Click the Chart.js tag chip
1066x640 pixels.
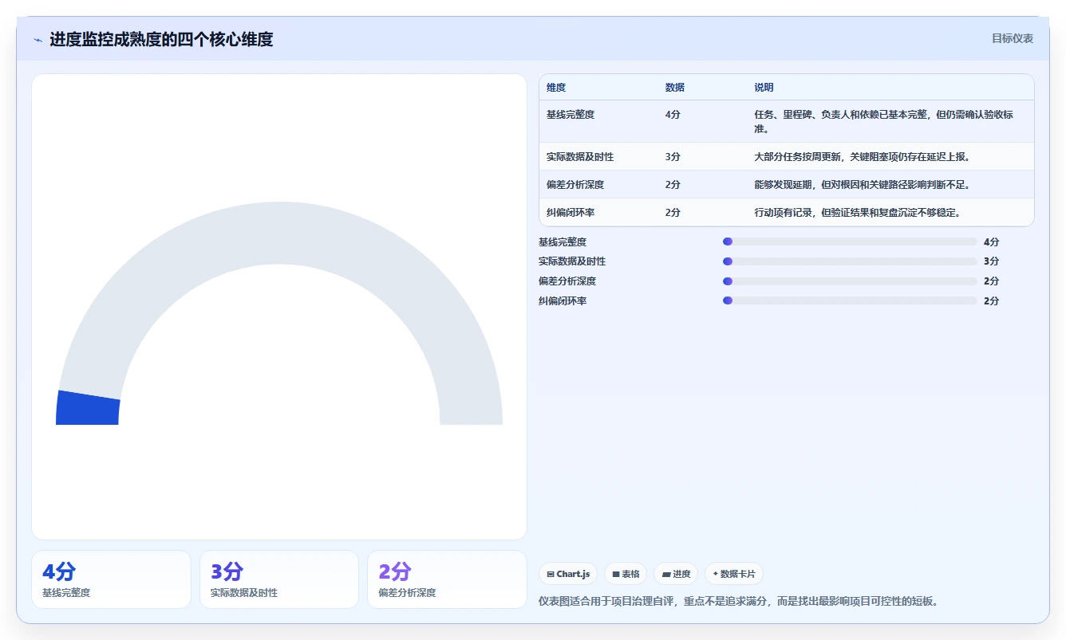click(x=568, y=574)
